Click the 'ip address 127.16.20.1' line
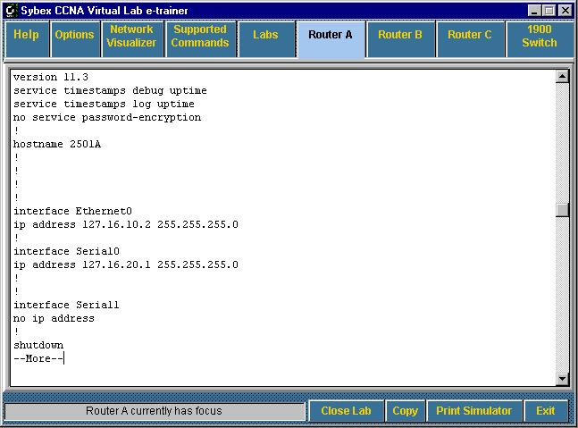The image size is (578, 428). (x=126, y=264)
